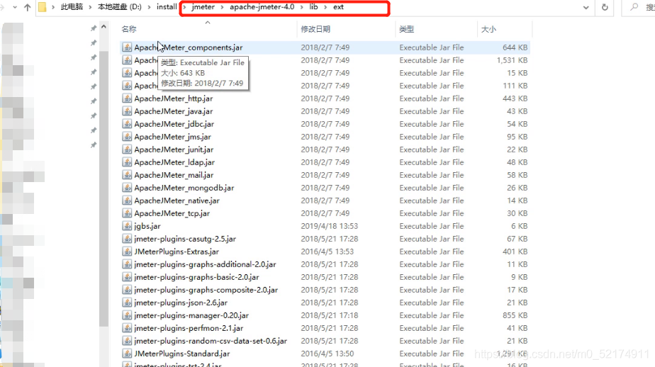Select JMeterPlugins-Standard.jar file icon

click(x=127, y=354)
